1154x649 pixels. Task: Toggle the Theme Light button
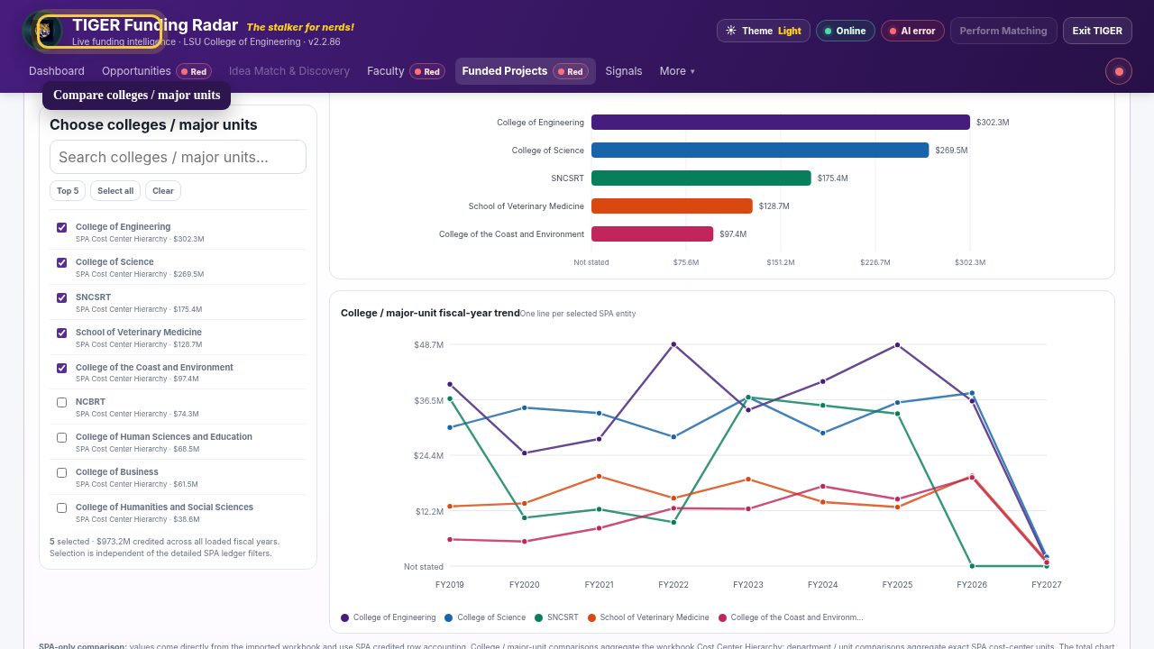pyautogui.click(x=764, y=31)
